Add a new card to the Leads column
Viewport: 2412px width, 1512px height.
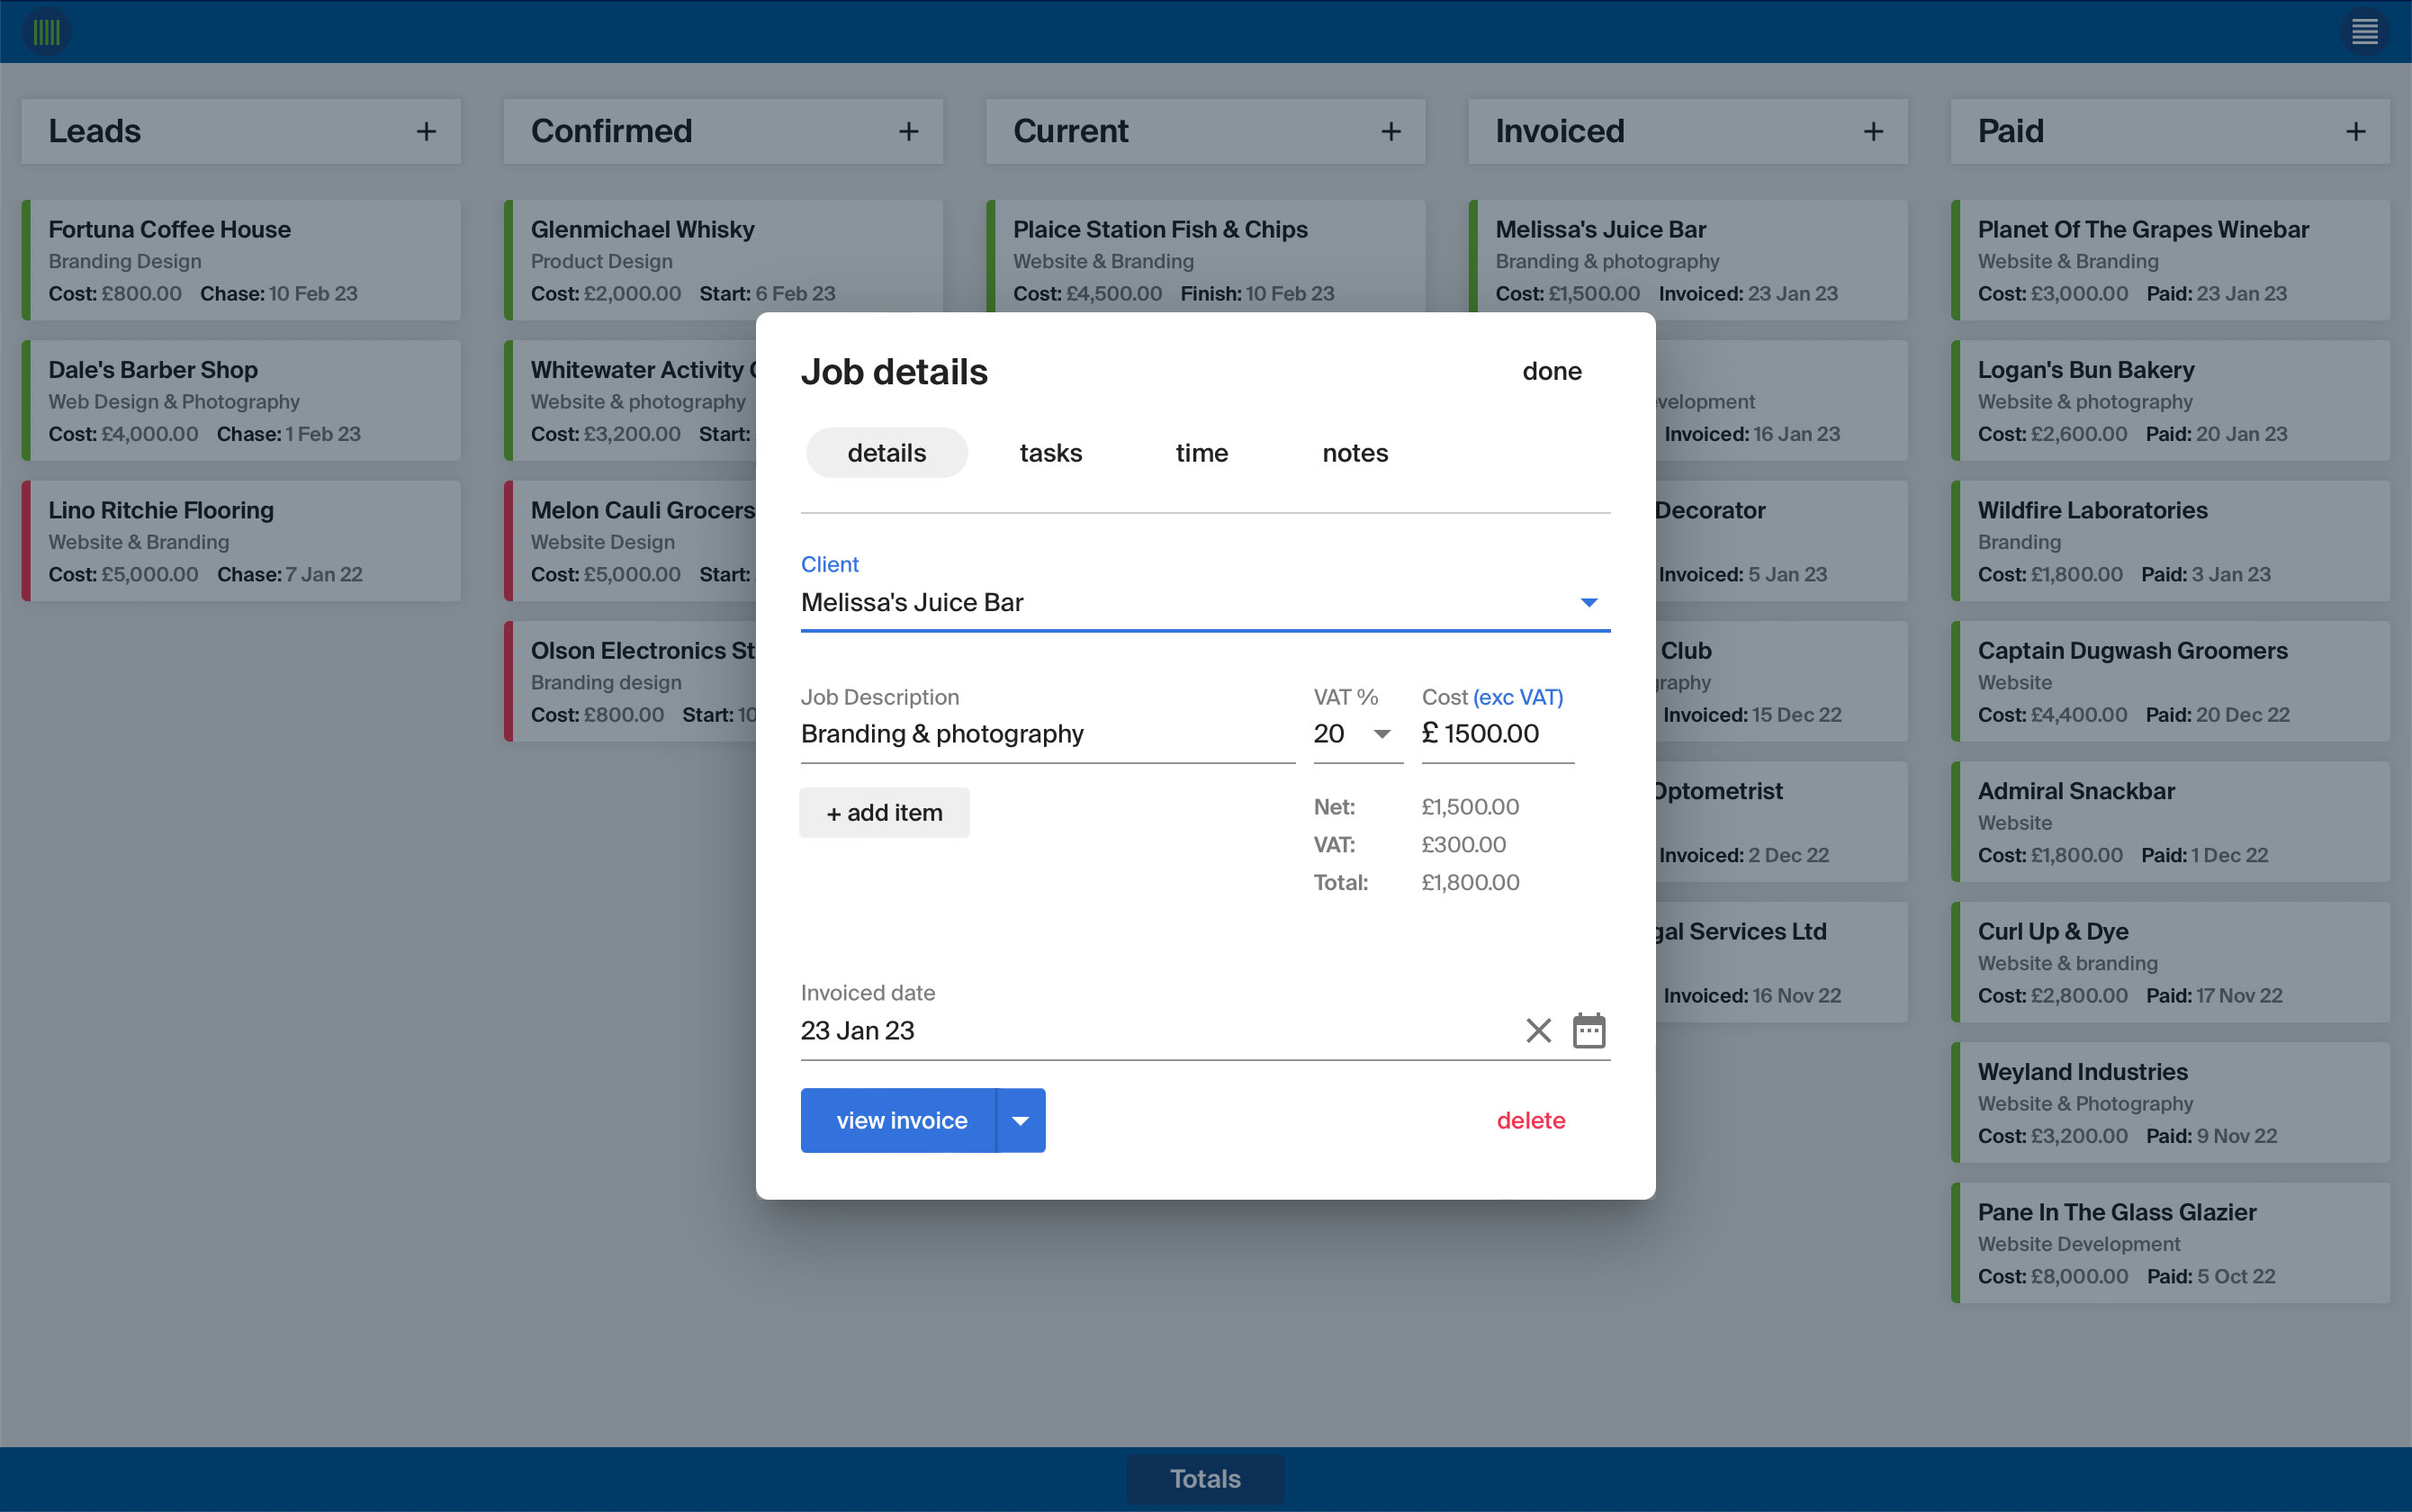427,131
